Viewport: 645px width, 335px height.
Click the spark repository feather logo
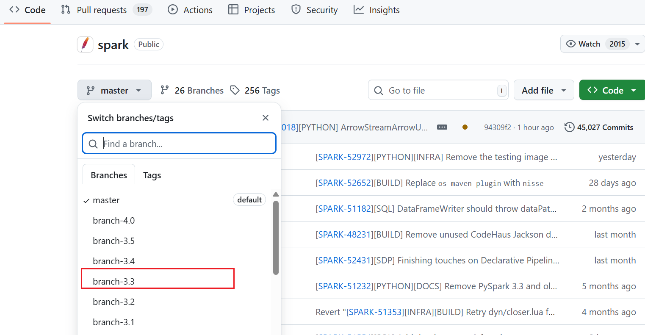85,44
